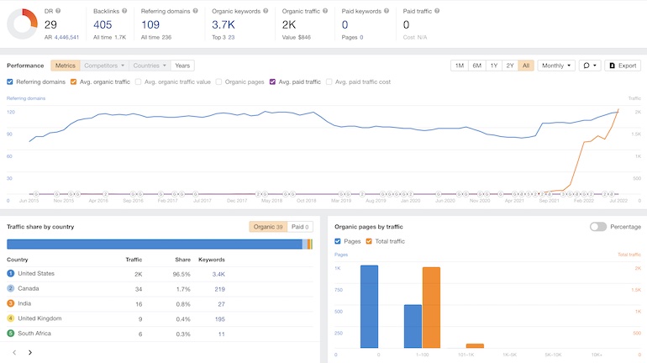Toggle Referring domains checkbox

[10, 82]
